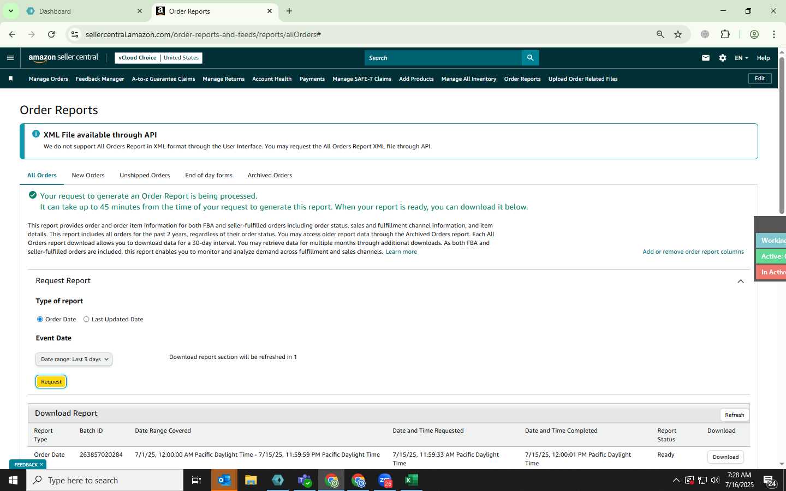Viewport: 786px width, 491px height.
Task: Click the site information icon in address bar
Action: click(75, 34)
